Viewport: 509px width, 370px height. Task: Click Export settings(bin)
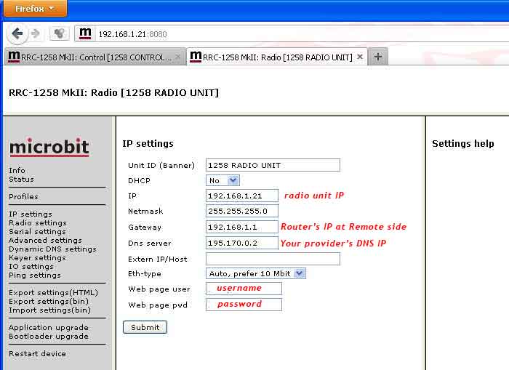pos(49,302)
